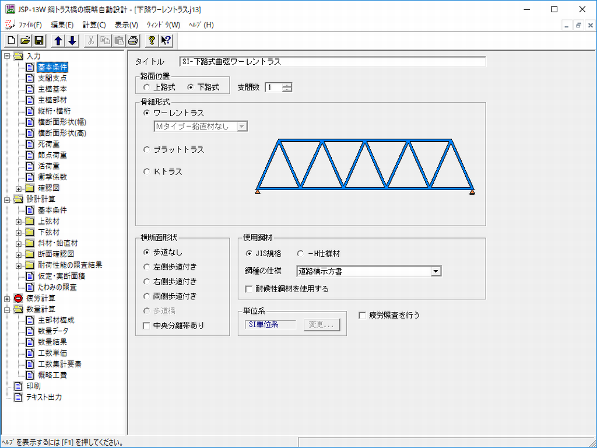Image resolution: width=597 pixels, height=448 pixels.
Task: Open the 鋼種の仕様 dropdown
Action: point(435,271)
